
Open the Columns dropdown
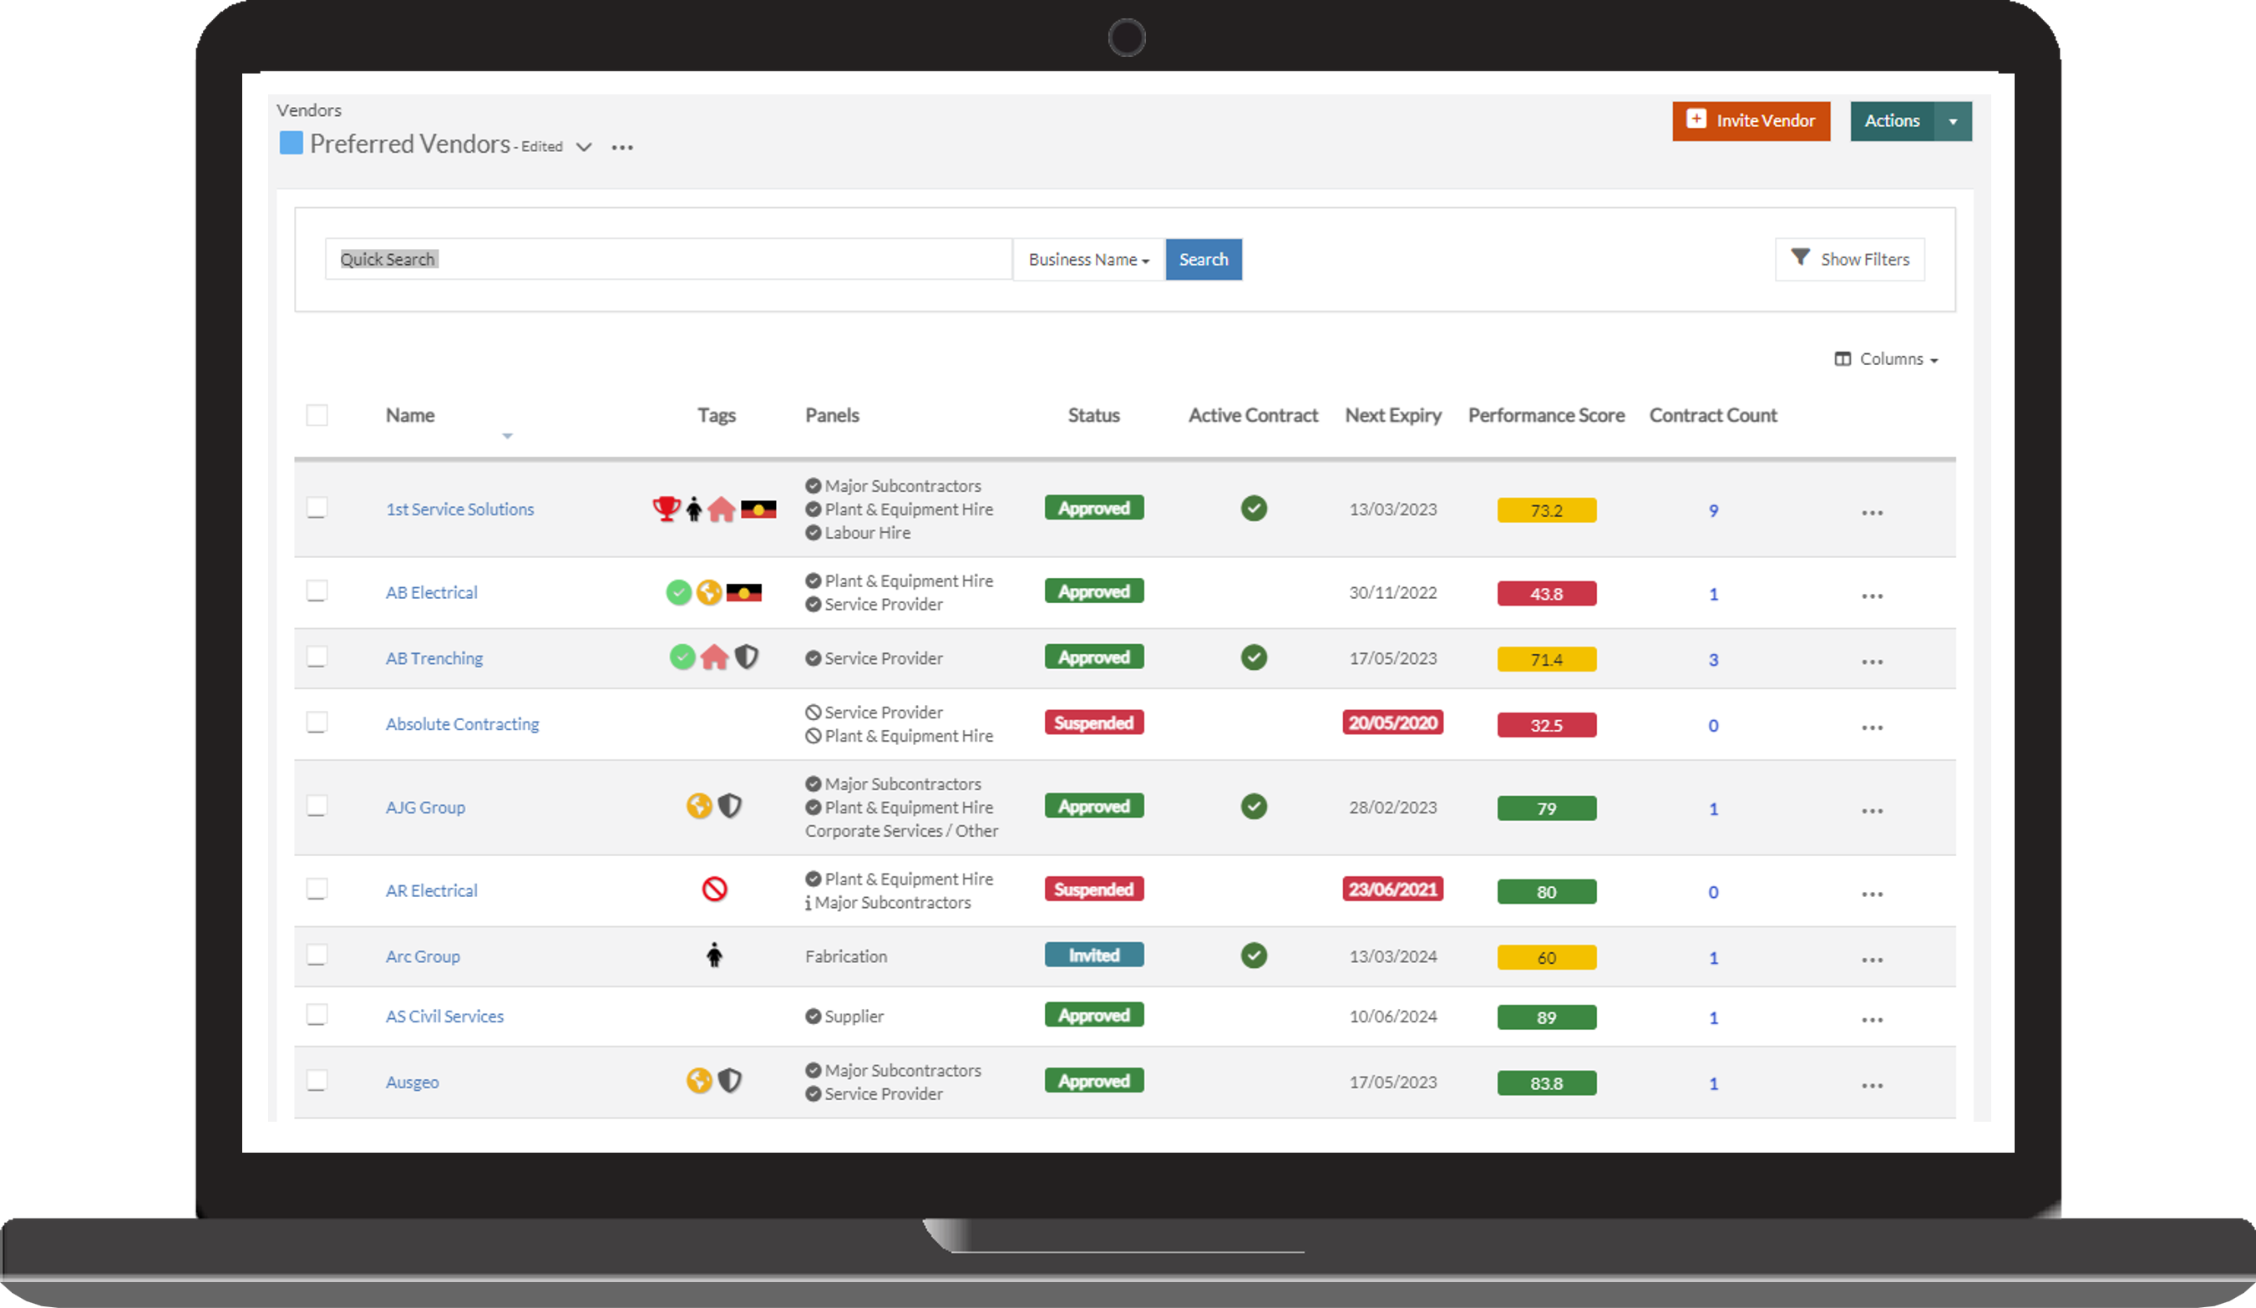1885,359
